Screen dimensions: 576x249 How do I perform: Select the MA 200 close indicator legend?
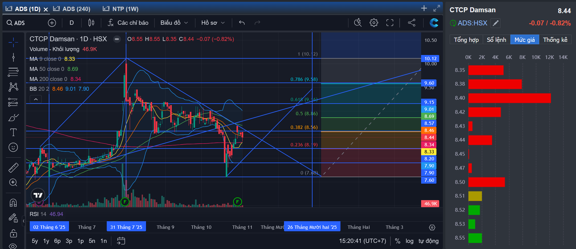[55, 79]
